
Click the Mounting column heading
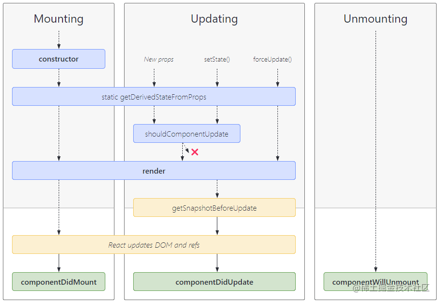59,19
